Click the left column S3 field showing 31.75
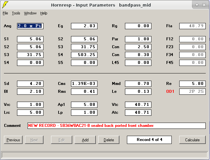Viewport: 210px width, 160px height. 30,55
